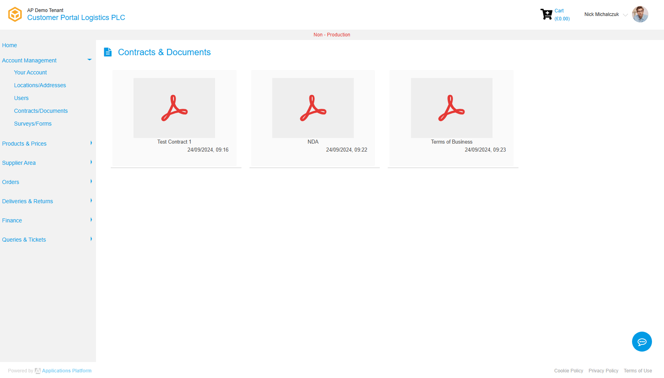Click the orange hexagon portal logo
Screen dimensions: 664x378
point(15,14)
